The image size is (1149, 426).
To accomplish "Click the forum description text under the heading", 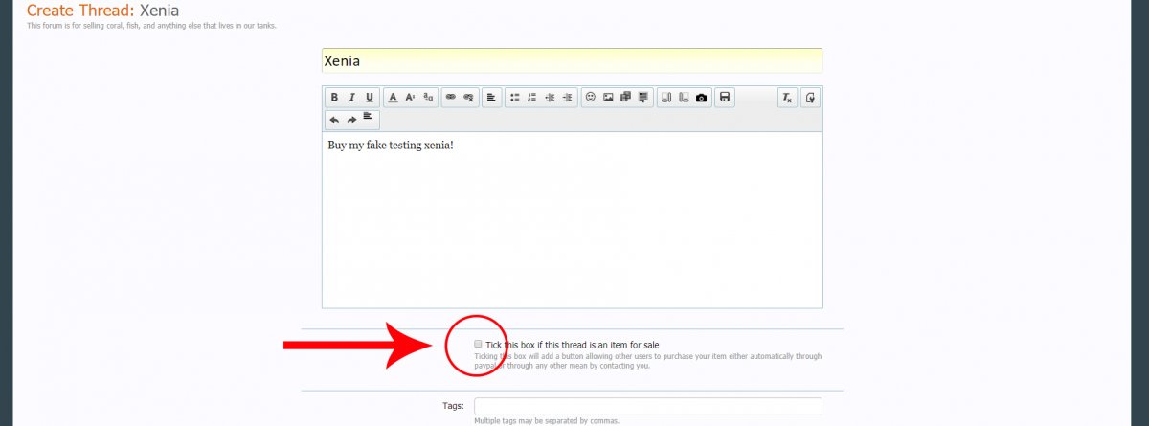I will click(151, 26).
